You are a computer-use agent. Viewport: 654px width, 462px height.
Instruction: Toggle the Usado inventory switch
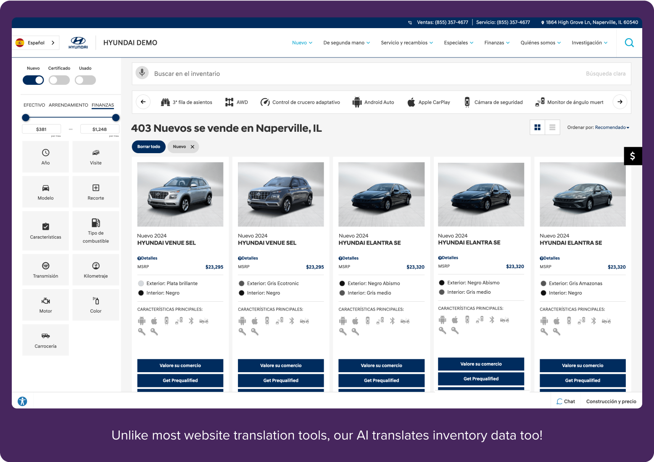tap(85, 80)
